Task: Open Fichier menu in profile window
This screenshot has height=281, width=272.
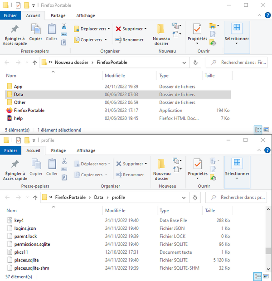Action: (11, 150)
